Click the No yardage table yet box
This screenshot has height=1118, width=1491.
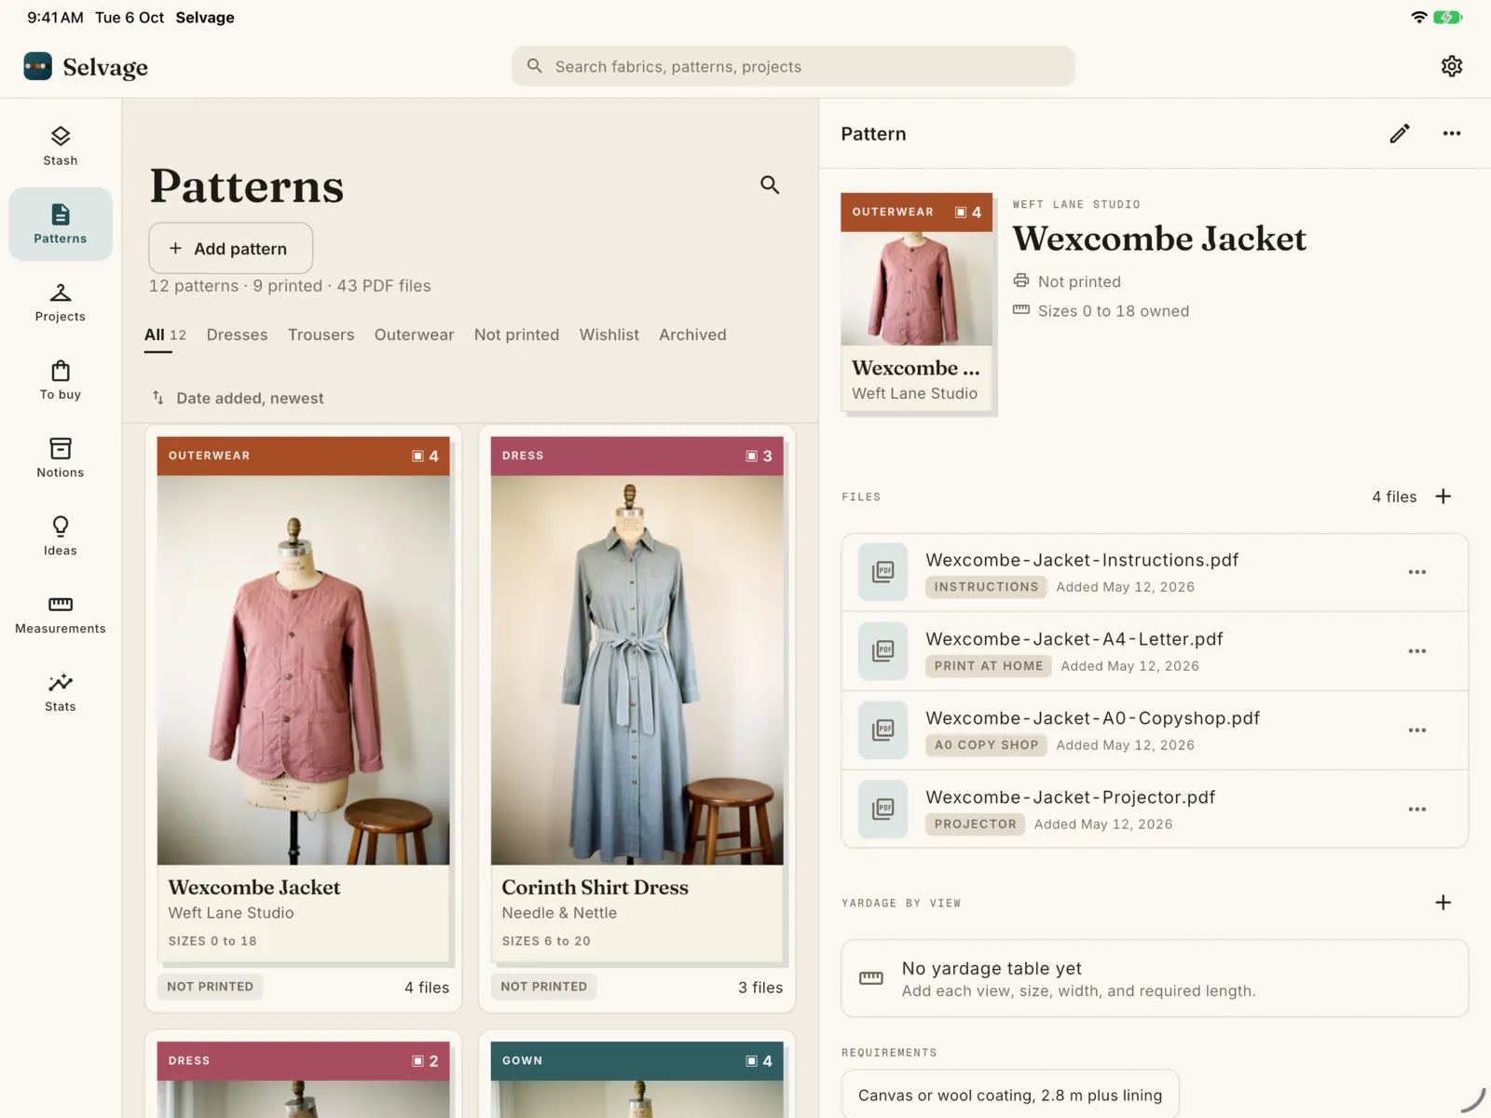1155,978
